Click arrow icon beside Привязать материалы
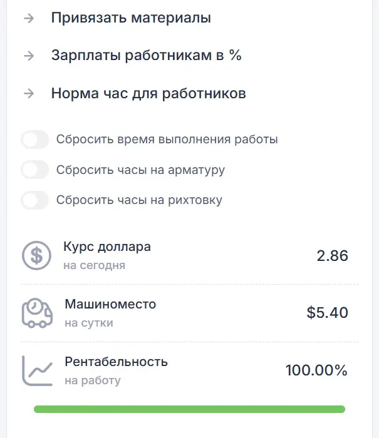 pyautogui.click(x=28, y=18)
